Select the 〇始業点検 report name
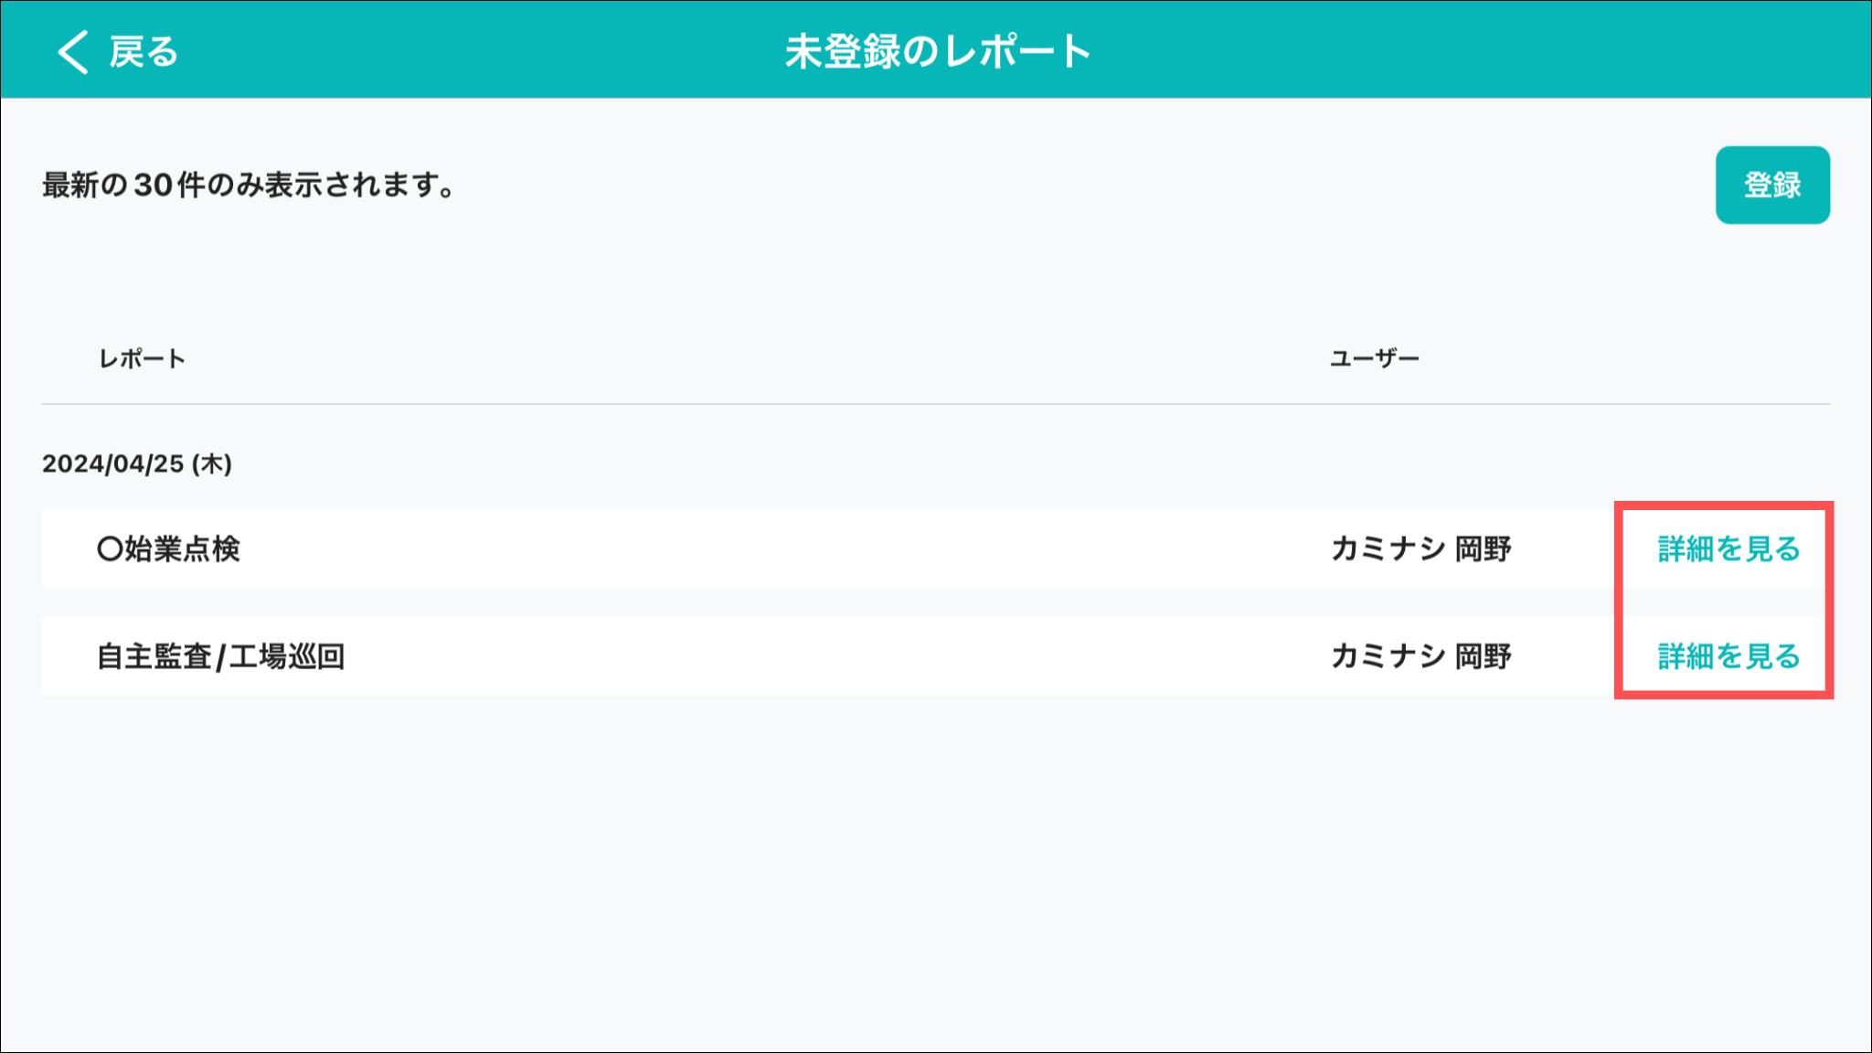Image resolution: width=1872 pixels, height=1053 pixels. click(x=169, y=548)
